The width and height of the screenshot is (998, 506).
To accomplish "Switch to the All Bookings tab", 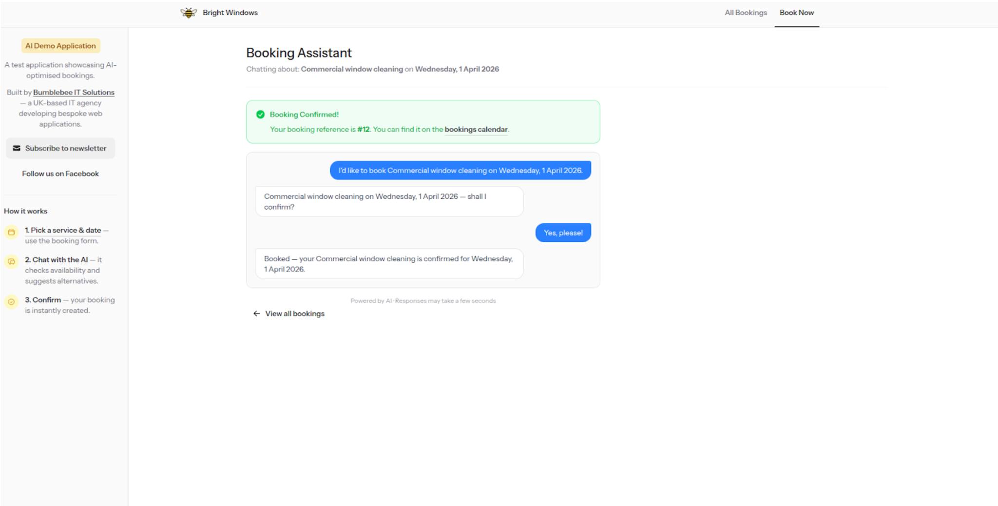I will point(745,12).
